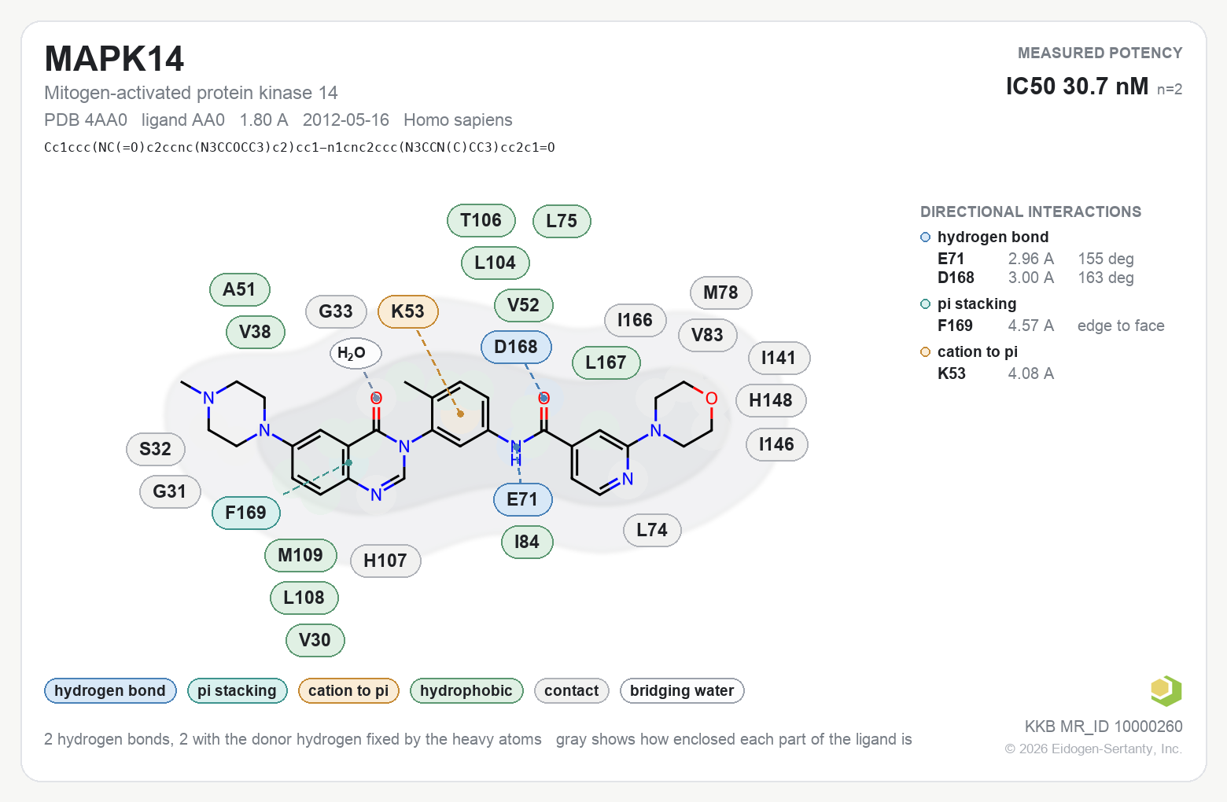Click the L74 contact residue
The width and height of the screenshot is (1227, 802).
652,530
